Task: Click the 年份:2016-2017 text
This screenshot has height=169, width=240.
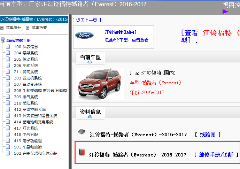Action: pyautogui.click(x=147, y=92)
